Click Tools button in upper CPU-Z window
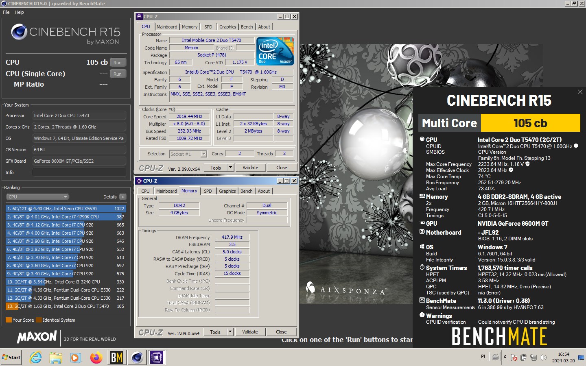586x366 pixels. (216, 168)
